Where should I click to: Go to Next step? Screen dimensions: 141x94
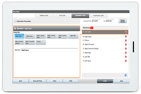point(121,81)
